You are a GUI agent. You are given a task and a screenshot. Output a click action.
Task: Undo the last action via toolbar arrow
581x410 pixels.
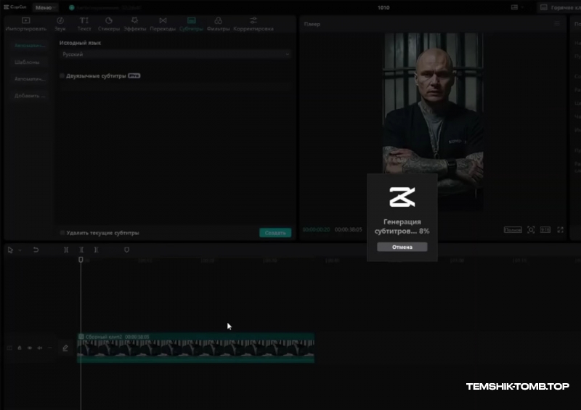(x=36, y=250)
